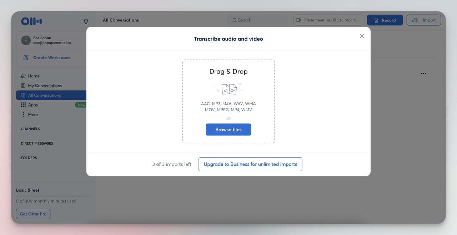Screen dimensions: 457x235
Task: Click the search magnifier icon
Action: [235, 20]
